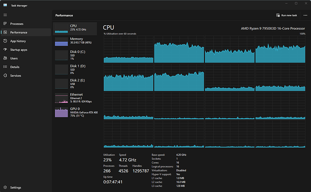Click the CPU heading text

point(109,27)
